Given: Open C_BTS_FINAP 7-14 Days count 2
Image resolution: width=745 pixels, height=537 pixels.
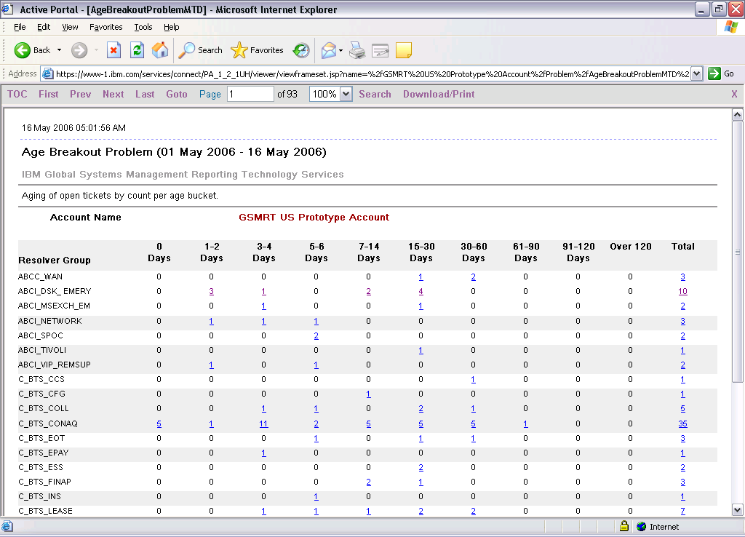Looking at the screenshot, I should coord(369,482).
